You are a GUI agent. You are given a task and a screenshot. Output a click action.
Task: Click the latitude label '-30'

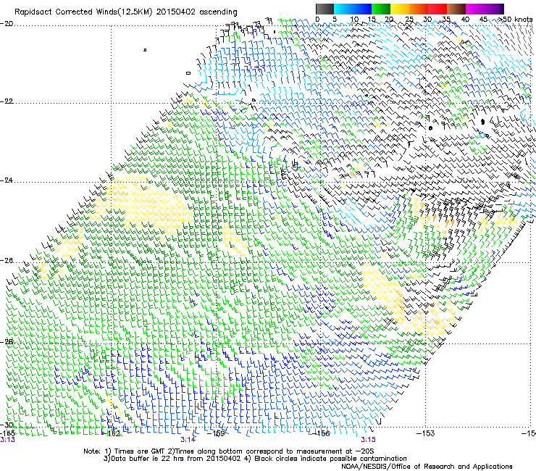7,425
